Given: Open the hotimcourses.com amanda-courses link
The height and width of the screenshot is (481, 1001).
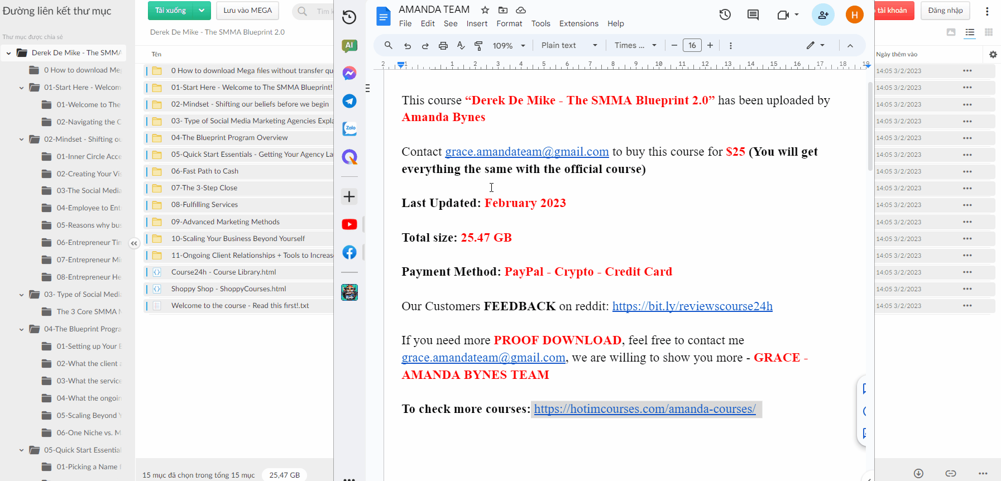Looking at the screenshot, I should click(645, 409).
